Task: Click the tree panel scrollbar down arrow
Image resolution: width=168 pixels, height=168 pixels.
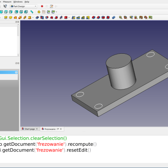Action: 18,55
